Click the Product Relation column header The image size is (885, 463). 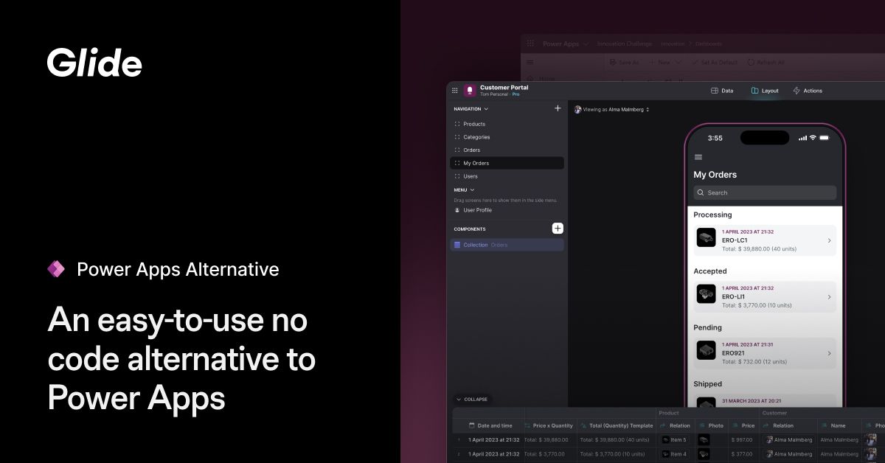point(675,425)
